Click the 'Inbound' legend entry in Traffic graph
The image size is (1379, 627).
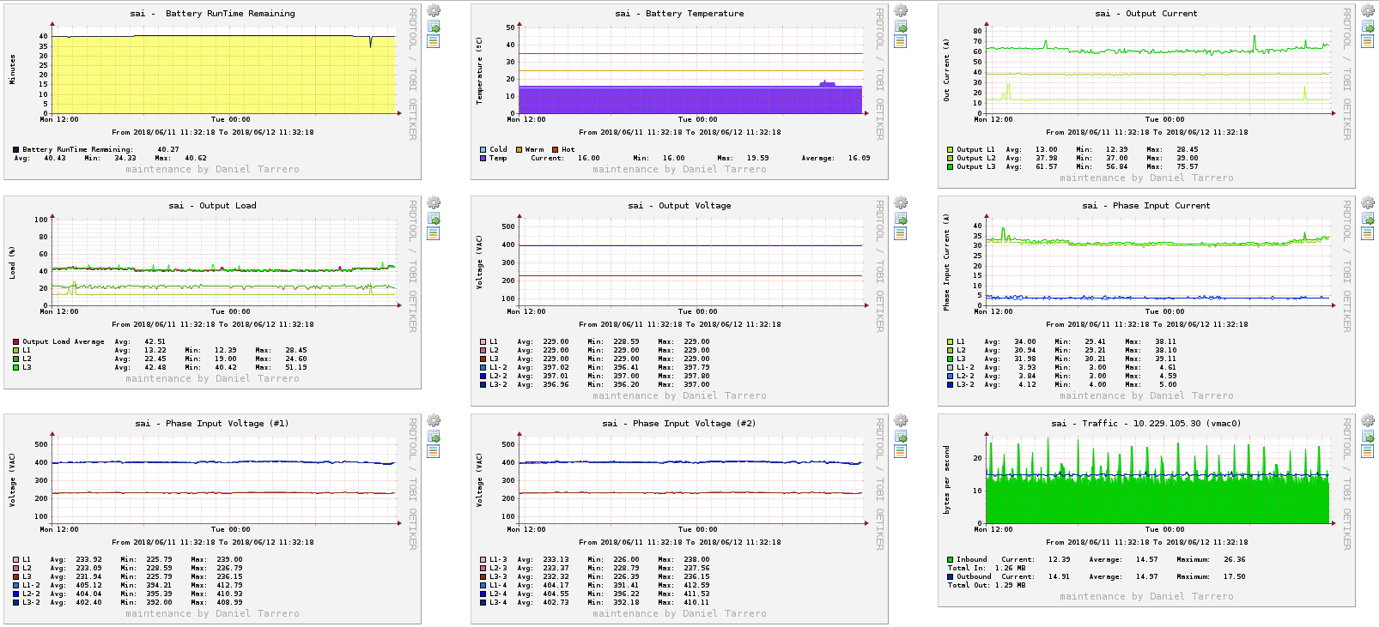967,559
